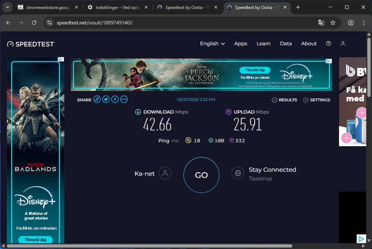Open a new browser tab
Image resolution: width=372 pixels, height=249 pixels.
click(298, 7)
